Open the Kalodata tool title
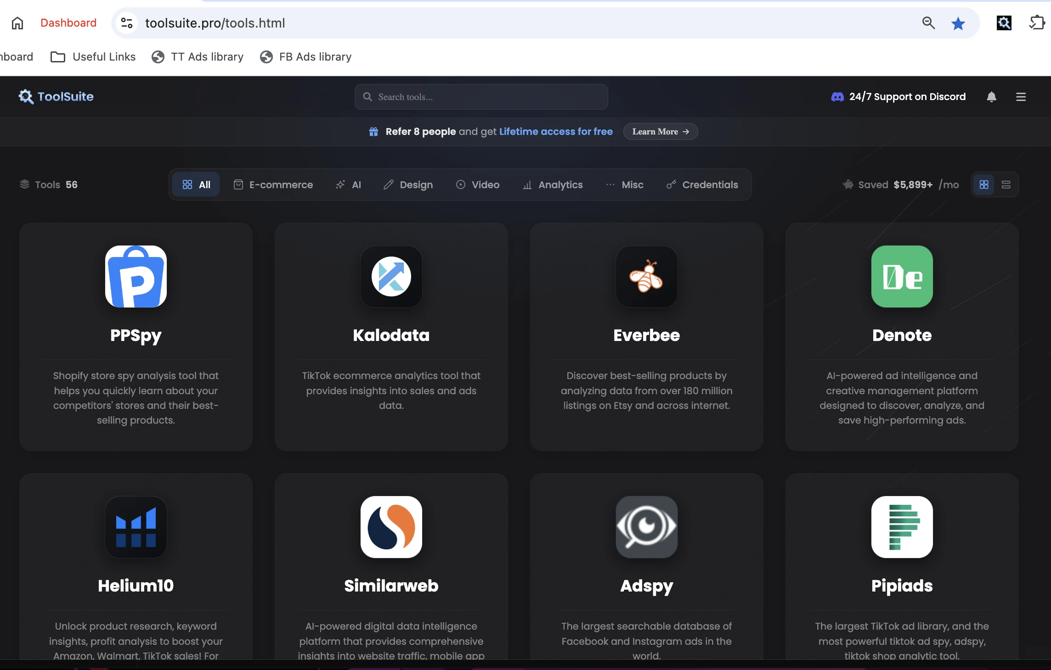The image size is (1051, 670). (x=391, y=335)
